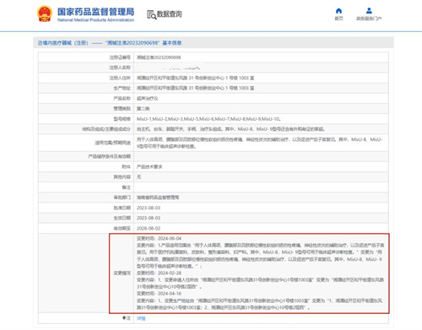This screenshot has height=330, width=422.
Task: Click the 国家药品监督管理局 site title
Action: click(x=95, y=12)
